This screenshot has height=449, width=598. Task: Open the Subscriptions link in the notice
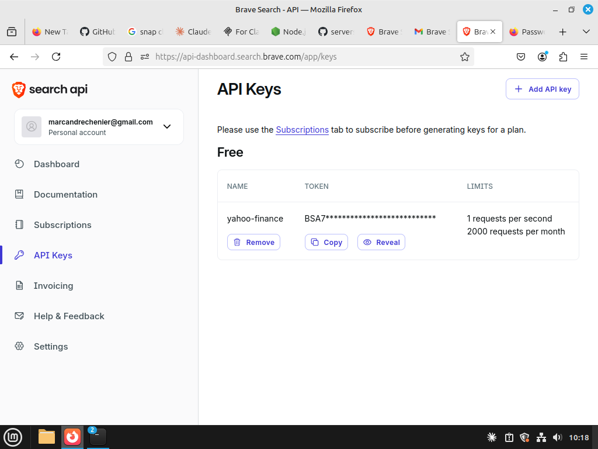(302, 130)
